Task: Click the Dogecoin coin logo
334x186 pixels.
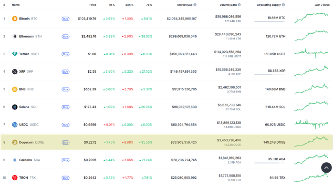Action: point(15,142)
